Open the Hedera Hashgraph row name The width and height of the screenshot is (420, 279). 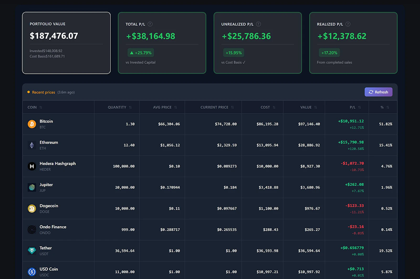[58, 163]
